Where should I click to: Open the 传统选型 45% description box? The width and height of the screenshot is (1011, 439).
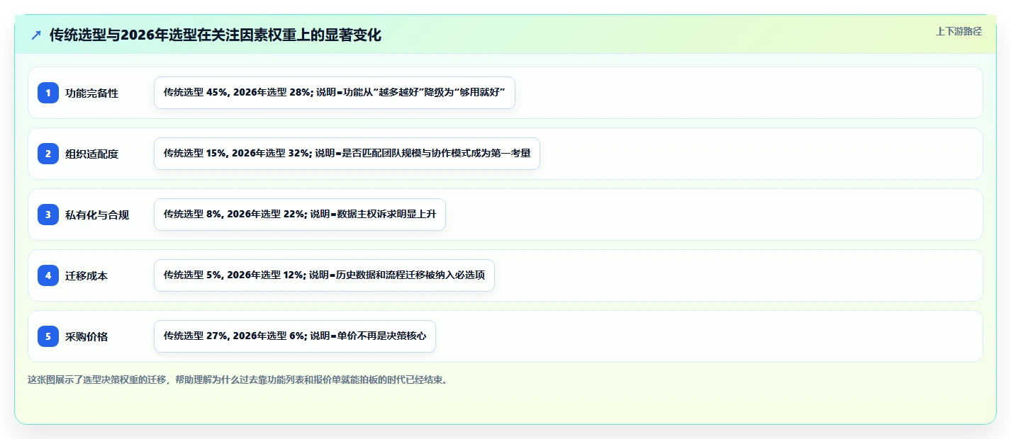334,93
